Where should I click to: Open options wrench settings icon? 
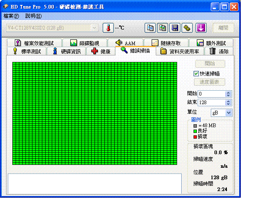[x=187, y=28]
